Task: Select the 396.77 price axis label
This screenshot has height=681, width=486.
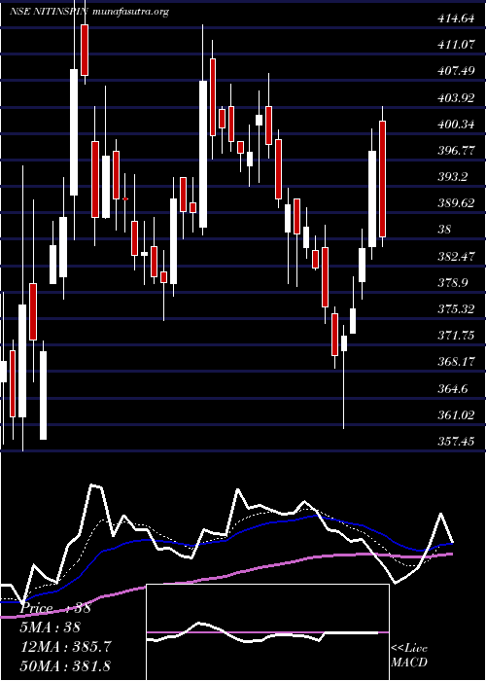Action: (455, 151)
